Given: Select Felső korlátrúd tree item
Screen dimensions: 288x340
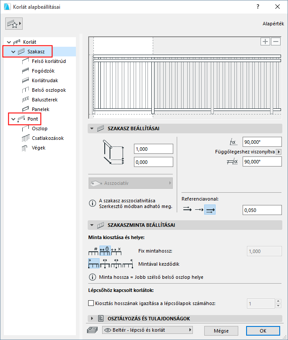Looking at the screenshot, I should [x=49, y=61].
